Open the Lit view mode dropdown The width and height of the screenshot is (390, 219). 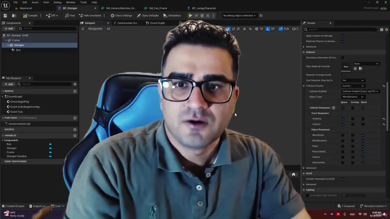coord(108,29)
